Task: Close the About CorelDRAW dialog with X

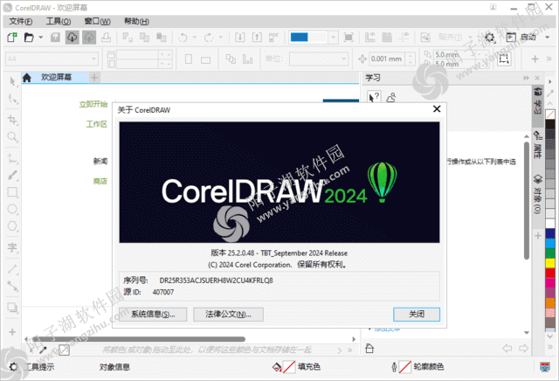Action: [437, 109]
